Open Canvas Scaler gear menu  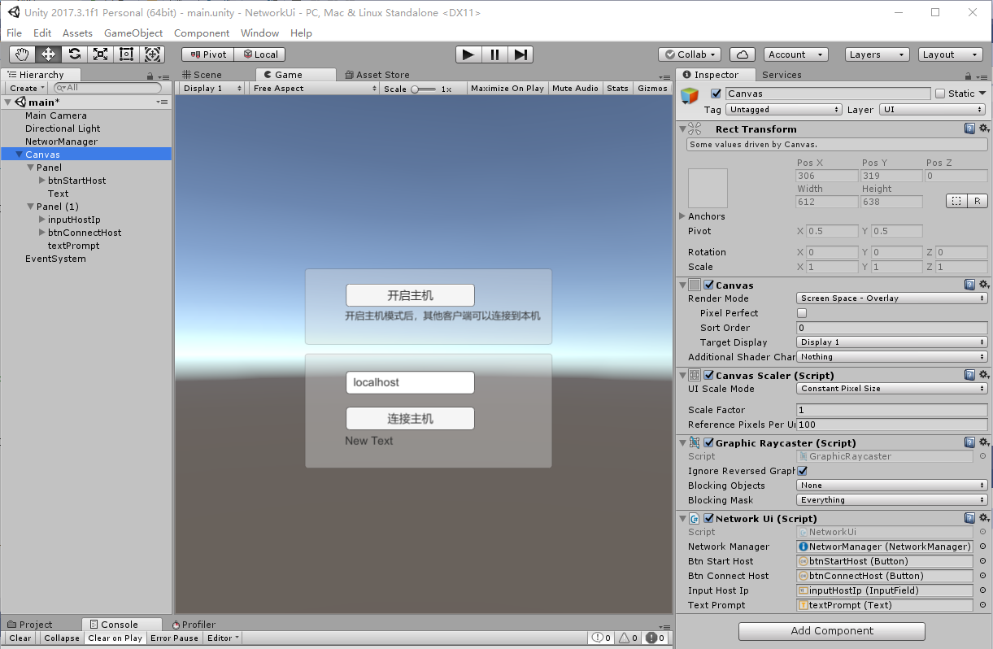pyautogui.click(x=984, y=375)
